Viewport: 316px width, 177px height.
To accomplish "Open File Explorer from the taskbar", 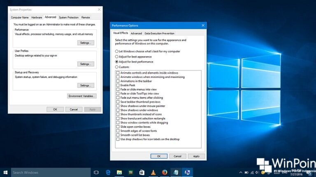I will [119, 172].
